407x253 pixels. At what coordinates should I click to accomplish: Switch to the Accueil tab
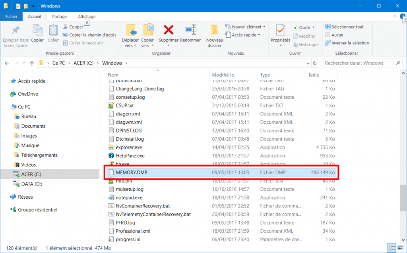tap(35, 16)
